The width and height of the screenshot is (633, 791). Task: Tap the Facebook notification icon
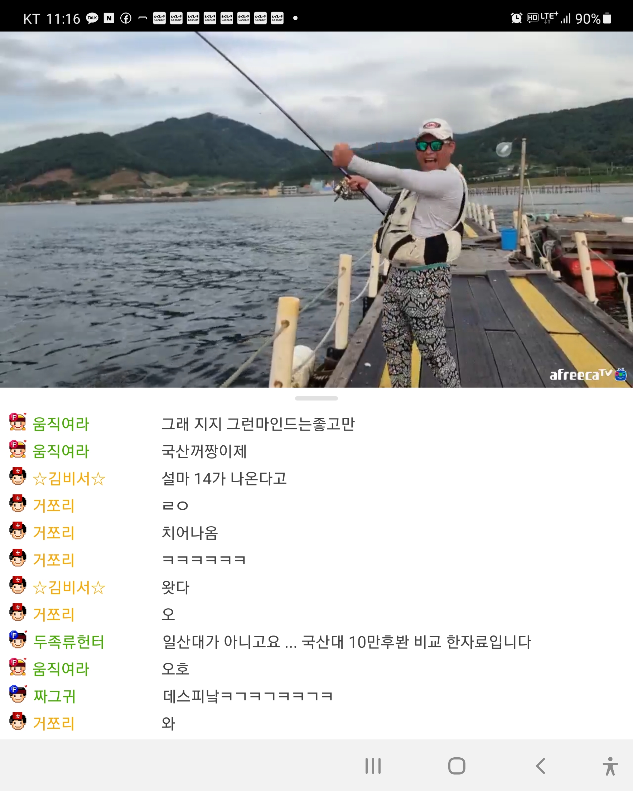point(126,18)
